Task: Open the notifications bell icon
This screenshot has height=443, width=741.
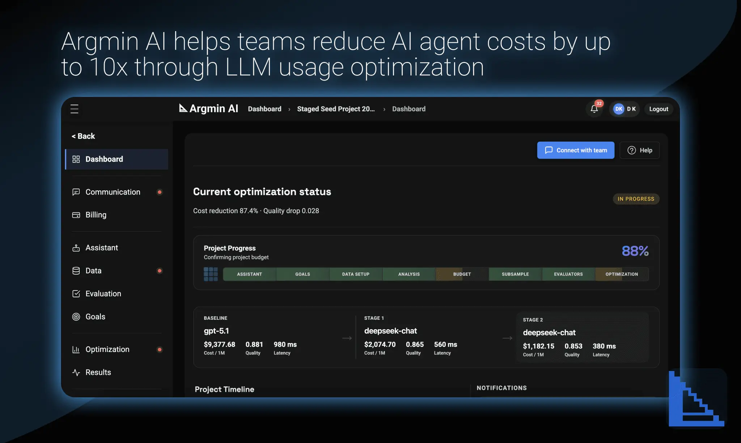Action: [594, 109]
